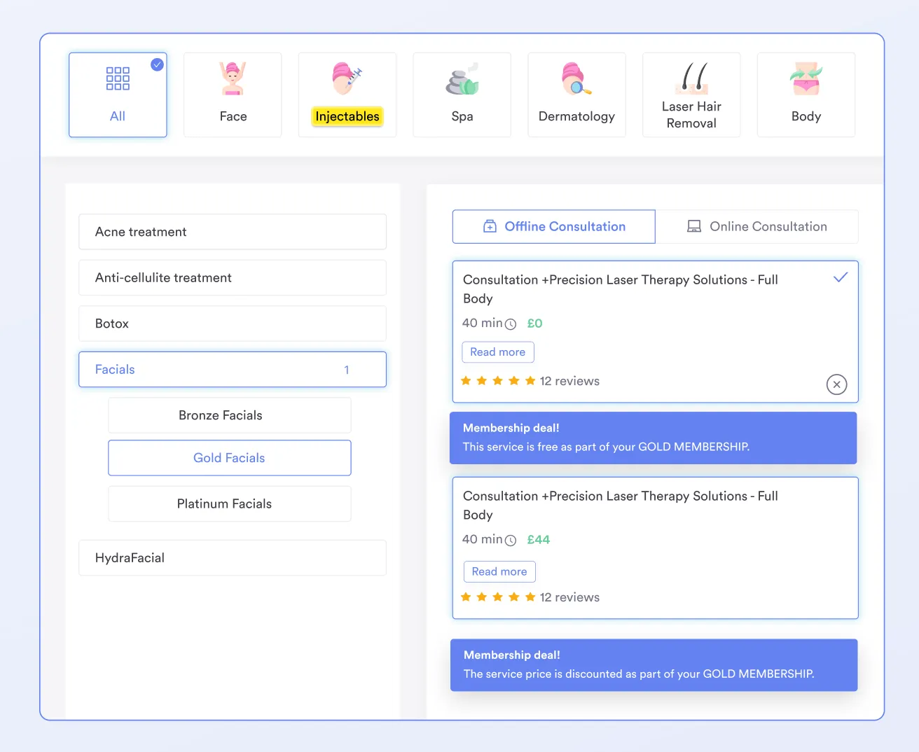Image resolution: width=919 pixels, height=752 pixels.
Task: Click Read more on the £44 service
Action: (x=499, y=571)
